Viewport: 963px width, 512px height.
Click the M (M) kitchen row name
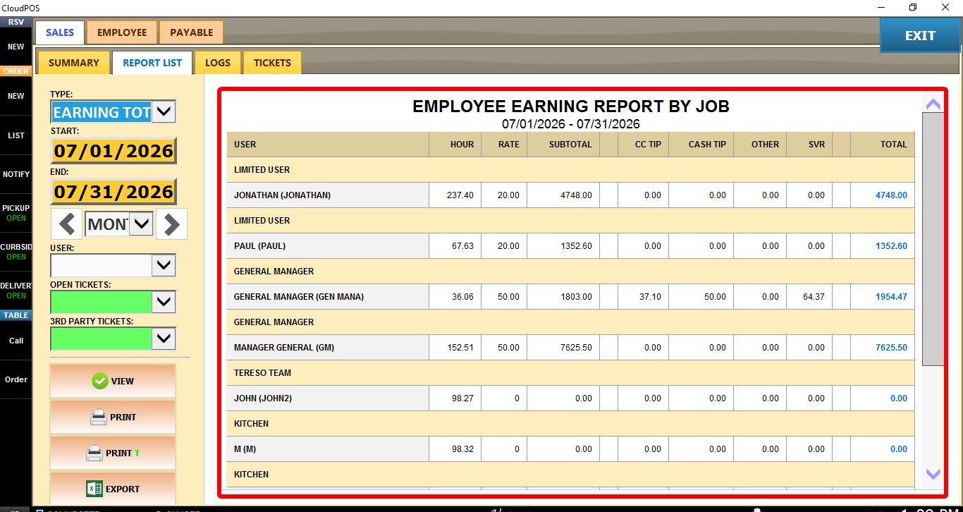[x=245, y=449]
